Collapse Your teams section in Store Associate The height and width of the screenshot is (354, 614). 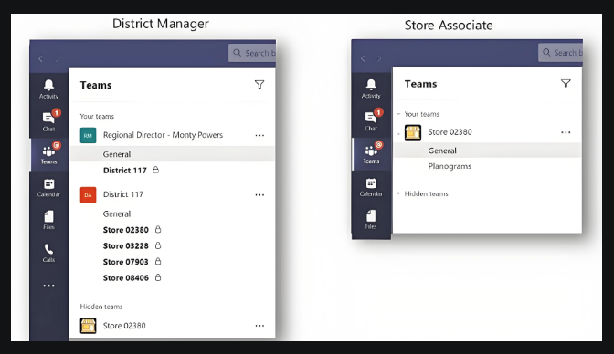[x=398, y=114]
